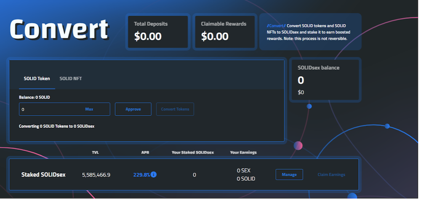This screenshot has height=203, width=421.
Task: Click the $0 value under SOLIDsex balance
Action: pyautogui.click(x=301, y=92)
